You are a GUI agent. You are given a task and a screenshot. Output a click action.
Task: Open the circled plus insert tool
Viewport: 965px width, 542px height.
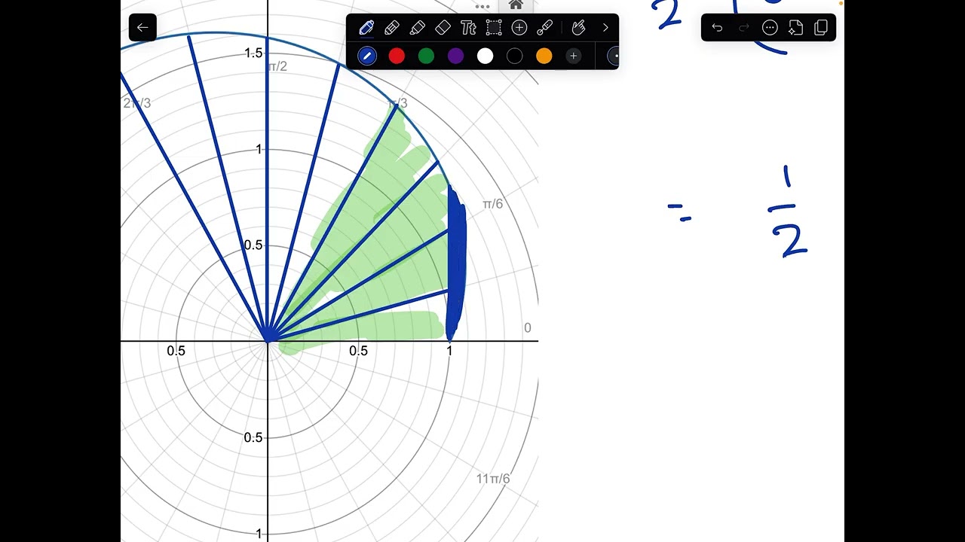[x=519, y=28]
